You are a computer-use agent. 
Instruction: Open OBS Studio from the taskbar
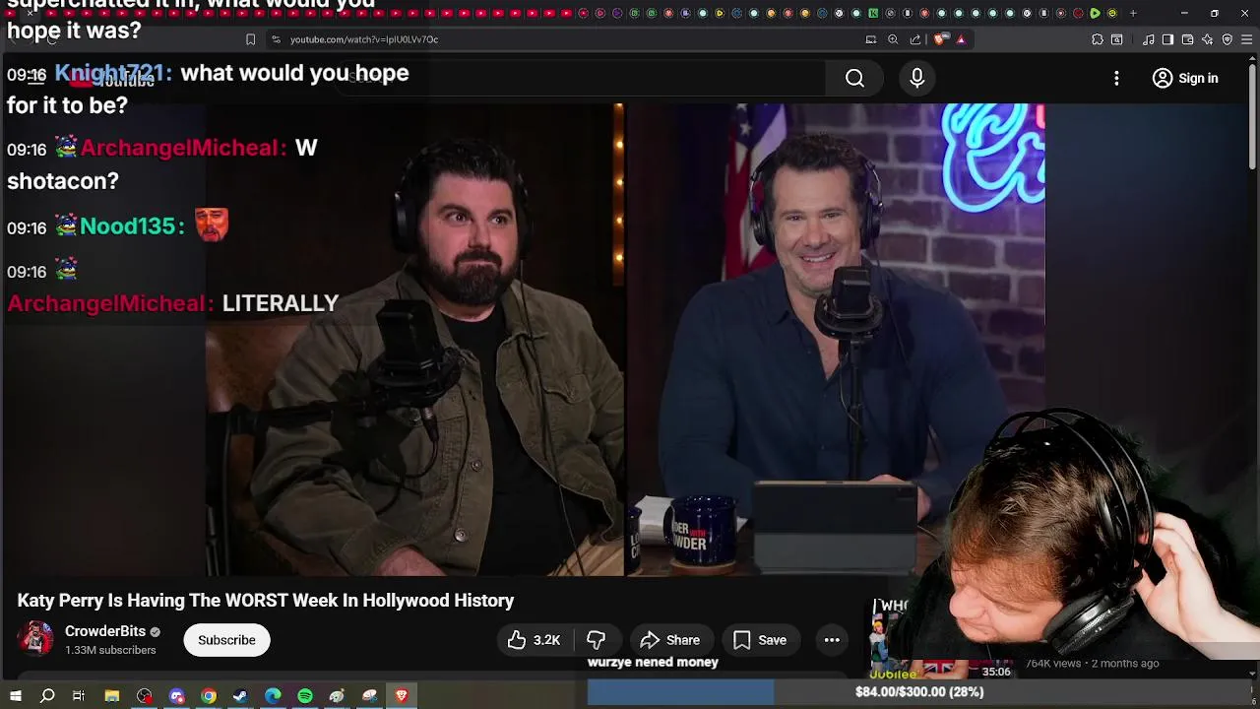coord(145,696)
